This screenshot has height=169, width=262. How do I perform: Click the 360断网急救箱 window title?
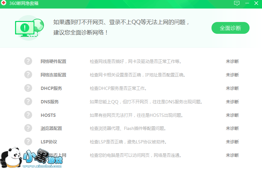(24, 3)
